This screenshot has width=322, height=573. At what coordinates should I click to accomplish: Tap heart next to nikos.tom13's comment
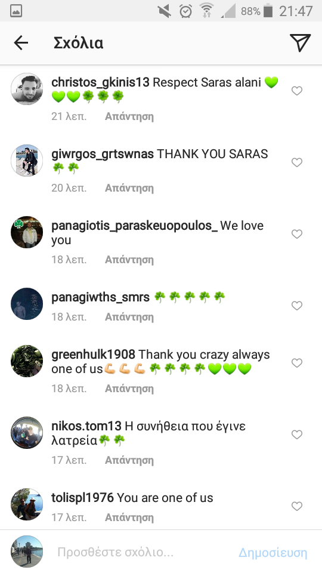297,435
